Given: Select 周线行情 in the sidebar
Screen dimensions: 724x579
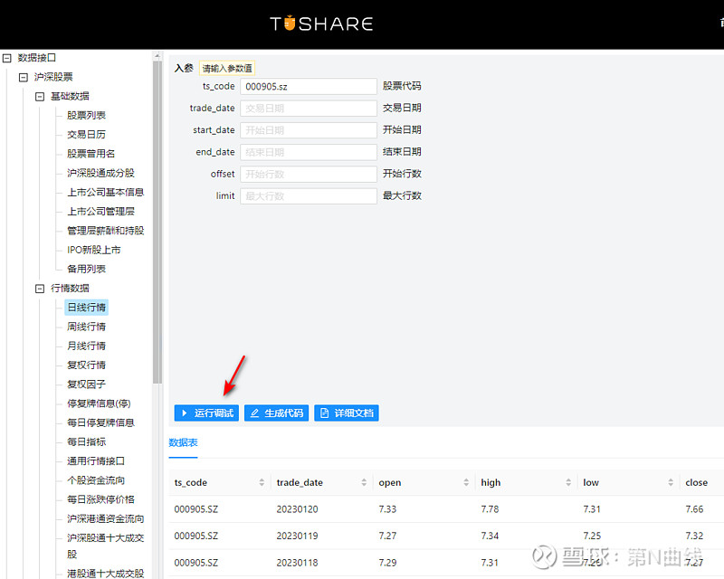Looking at the screenshot, I should [x=85, y=327].
